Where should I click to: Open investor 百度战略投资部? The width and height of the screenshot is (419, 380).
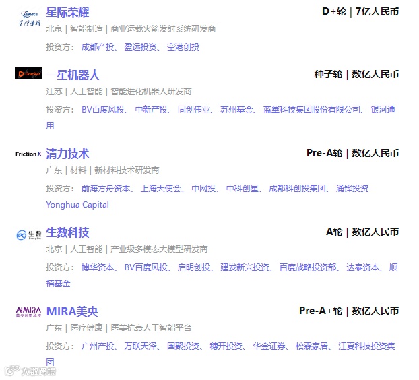308,267
